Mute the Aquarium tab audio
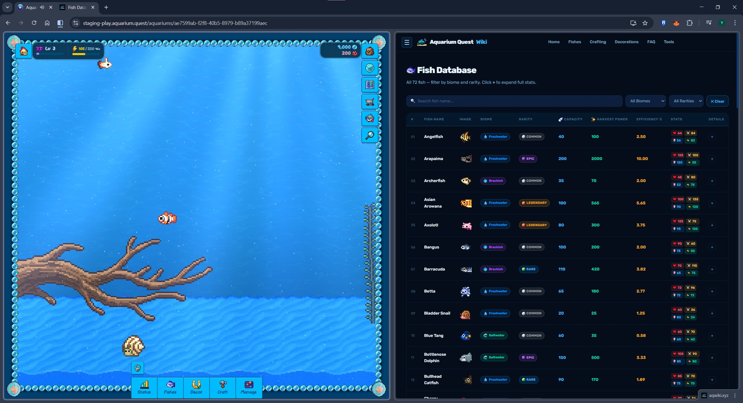 tap(42, 7)
